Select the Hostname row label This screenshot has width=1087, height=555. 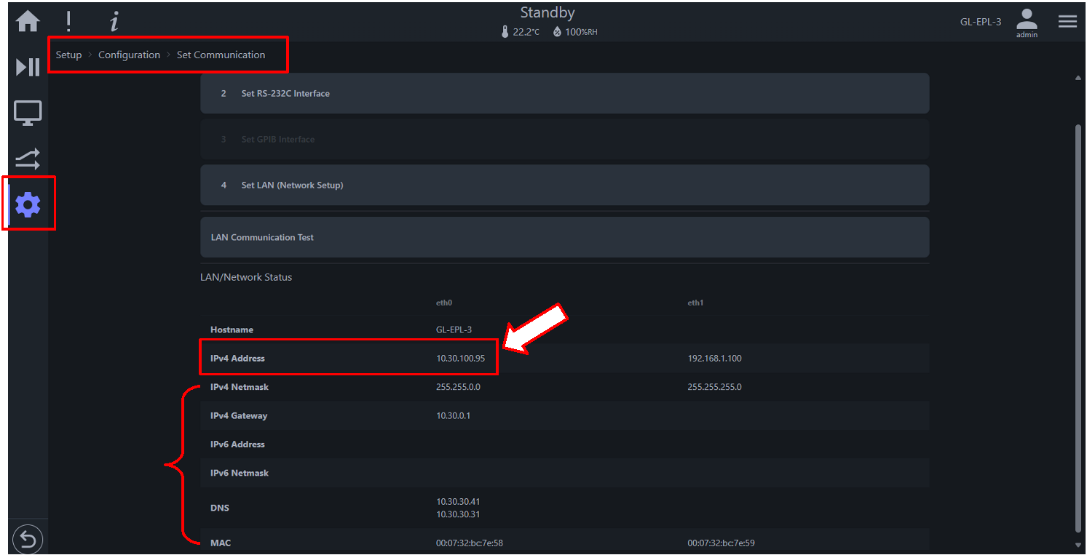point(232,330)
